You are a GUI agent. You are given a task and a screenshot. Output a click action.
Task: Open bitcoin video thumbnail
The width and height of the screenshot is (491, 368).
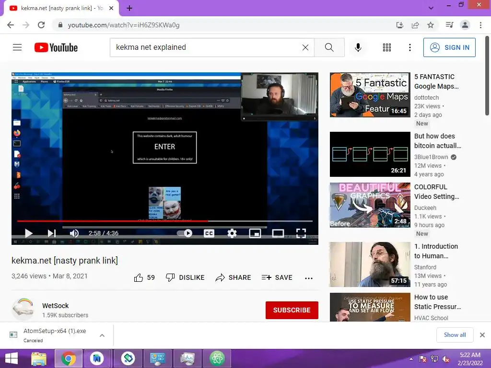370,154
